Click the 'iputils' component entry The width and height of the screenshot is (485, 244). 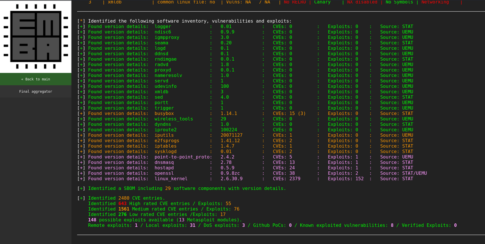point(164,135)
